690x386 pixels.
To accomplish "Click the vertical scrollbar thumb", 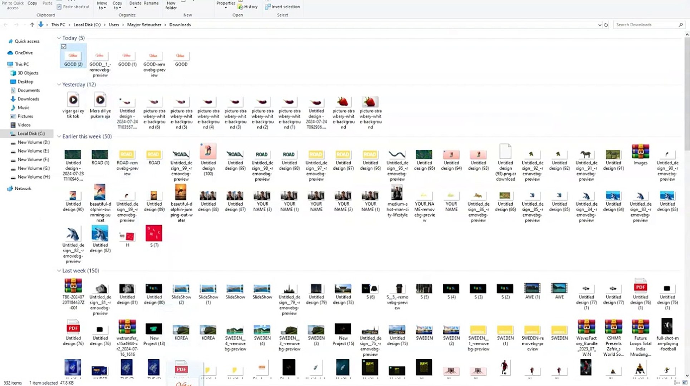I will (x=687, y=93).
